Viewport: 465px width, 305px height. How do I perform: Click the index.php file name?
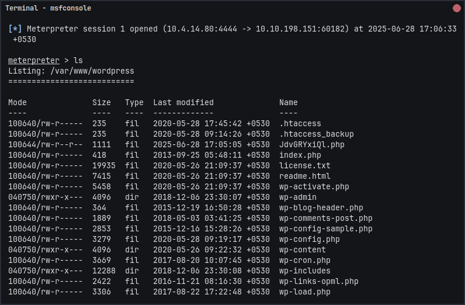[x=300, y=155]
